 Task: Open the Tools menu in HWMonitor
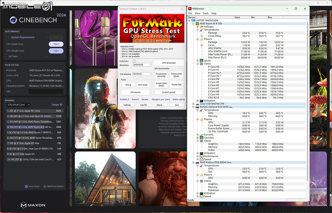[206, 13]
